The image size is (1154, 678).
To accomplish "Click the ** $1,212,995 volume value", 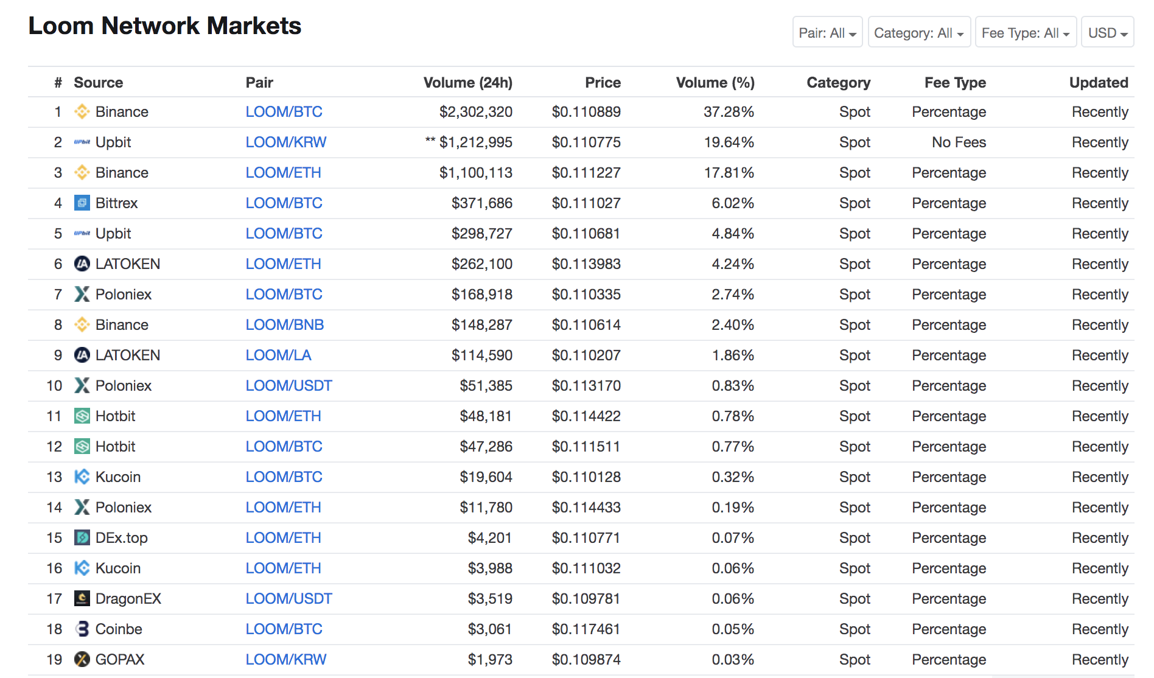I will (x=468, y=142).
